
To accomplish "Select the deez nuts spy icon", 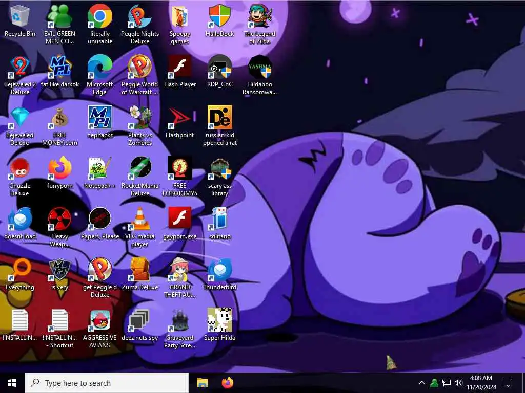I will 140,321.
